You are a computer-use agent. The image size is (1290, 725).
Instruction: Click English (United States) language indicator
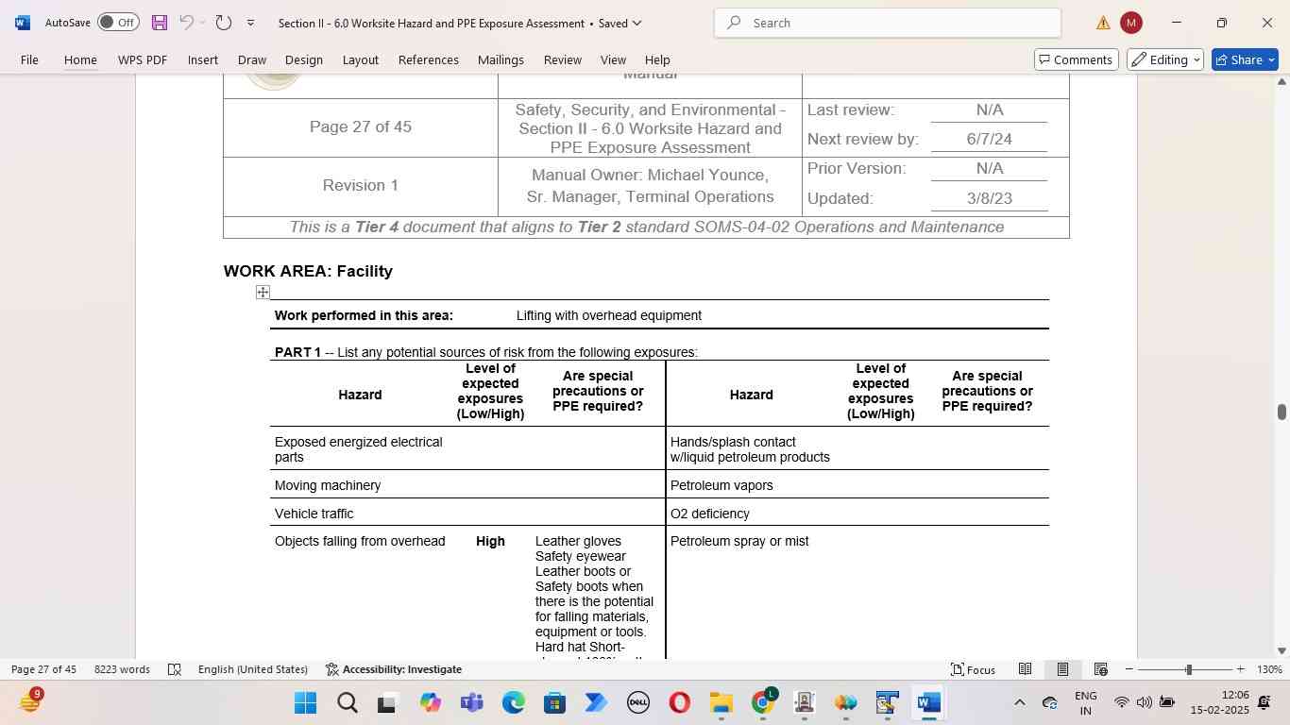[253, 669]
